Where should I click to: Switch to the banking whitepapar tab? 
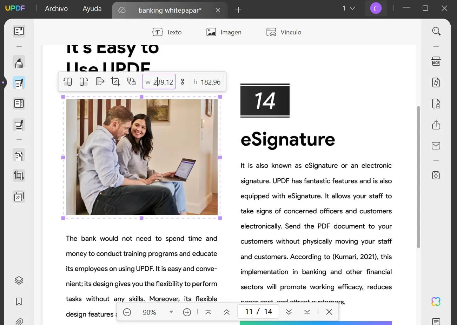point(170,10)
